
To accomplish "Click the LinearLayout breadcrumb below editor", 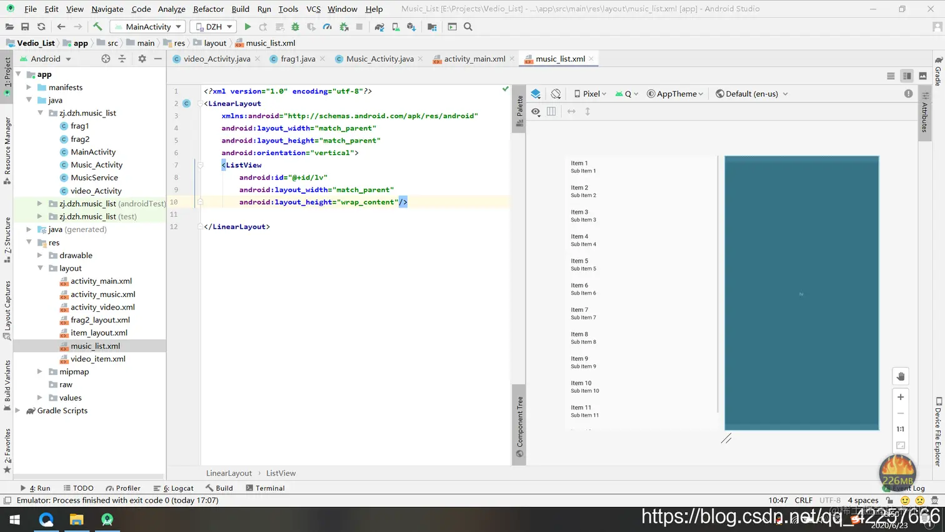I will (229, 473).
